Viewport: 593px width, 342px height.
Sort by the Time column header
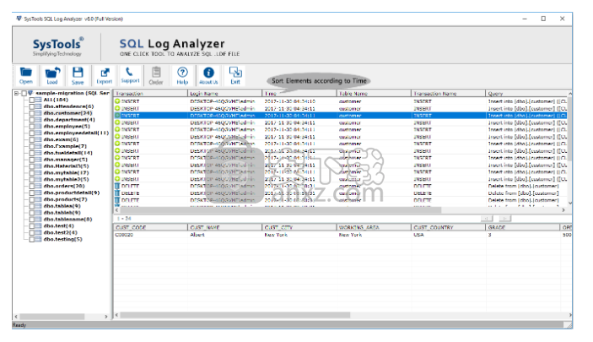click(299, 93)
